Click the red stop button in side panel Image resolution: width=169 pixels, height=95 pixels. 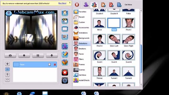[x=65, y=72]
